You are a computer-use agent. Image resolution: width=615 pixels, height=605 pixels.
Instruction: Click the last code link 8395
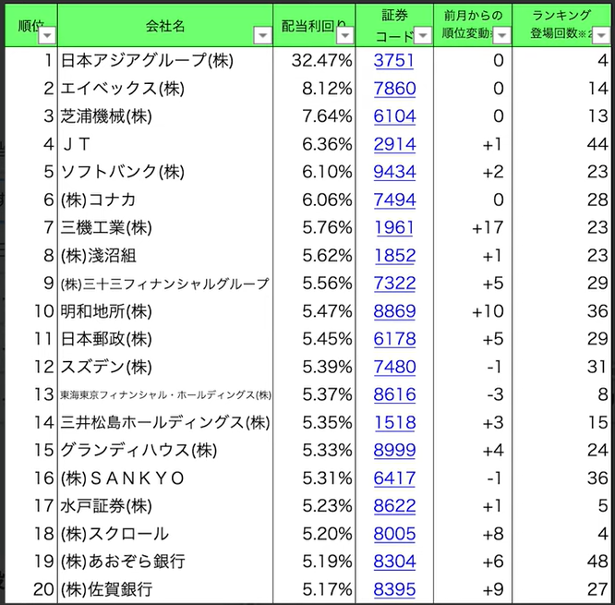click(x=394, y=588)
